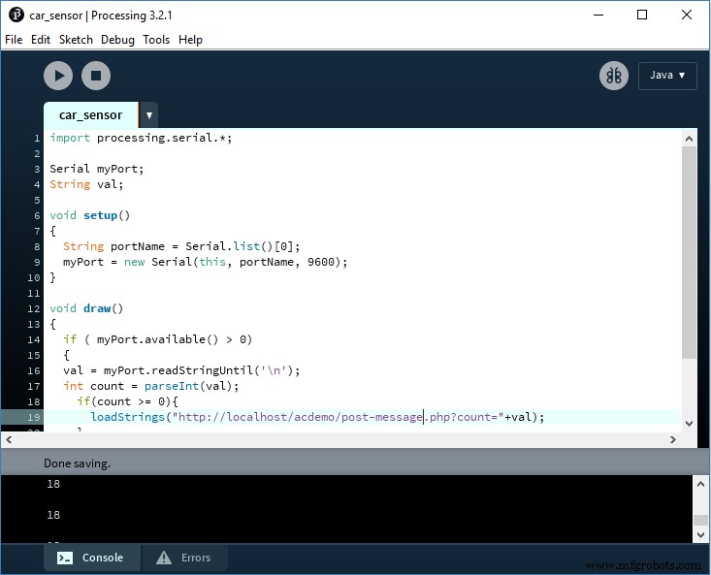Stop the running sketch

(x=96, y=76)
